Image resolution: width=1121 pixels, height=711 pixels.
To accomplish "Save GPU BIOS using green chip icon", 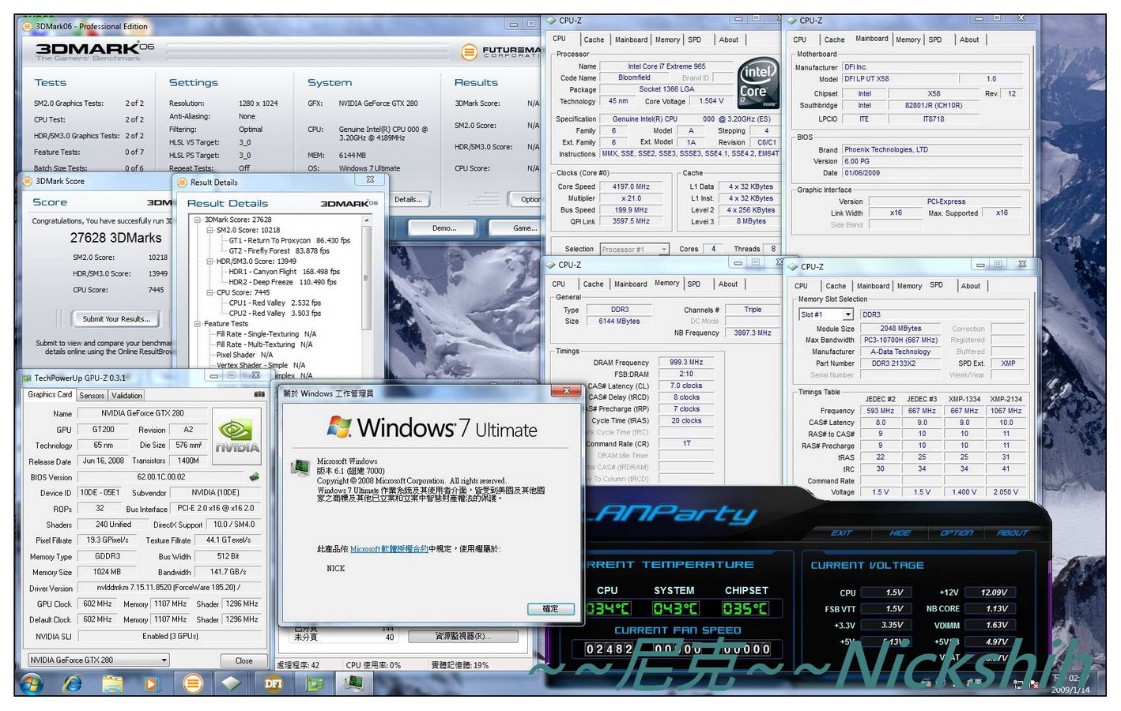I will pyautogui.click(x=254, y=476).
